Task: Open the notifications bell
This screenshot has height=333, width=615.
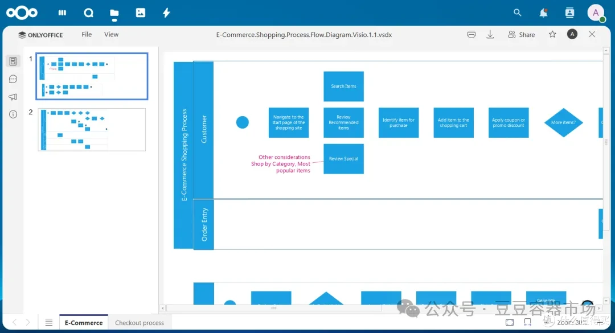Action: [543, 13]
